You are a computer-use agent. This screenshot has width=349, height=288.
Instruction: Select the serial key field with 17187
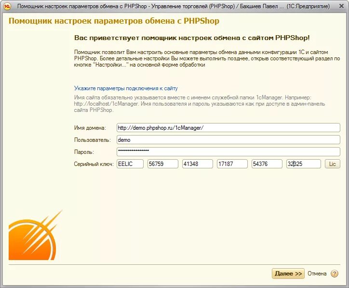(232, 164)
